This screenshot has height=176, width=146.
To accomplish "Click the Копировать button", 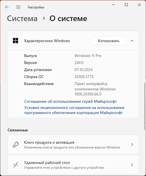I will coord(109,41).
